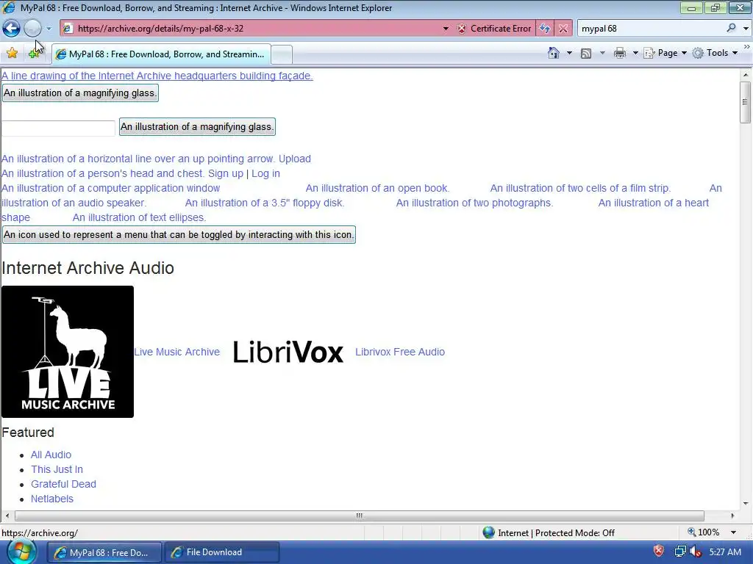Click the empty search text field
Image resolution: width=753 pixels, height=564 pixels.
pyautogui.click(x=58, y=128)
